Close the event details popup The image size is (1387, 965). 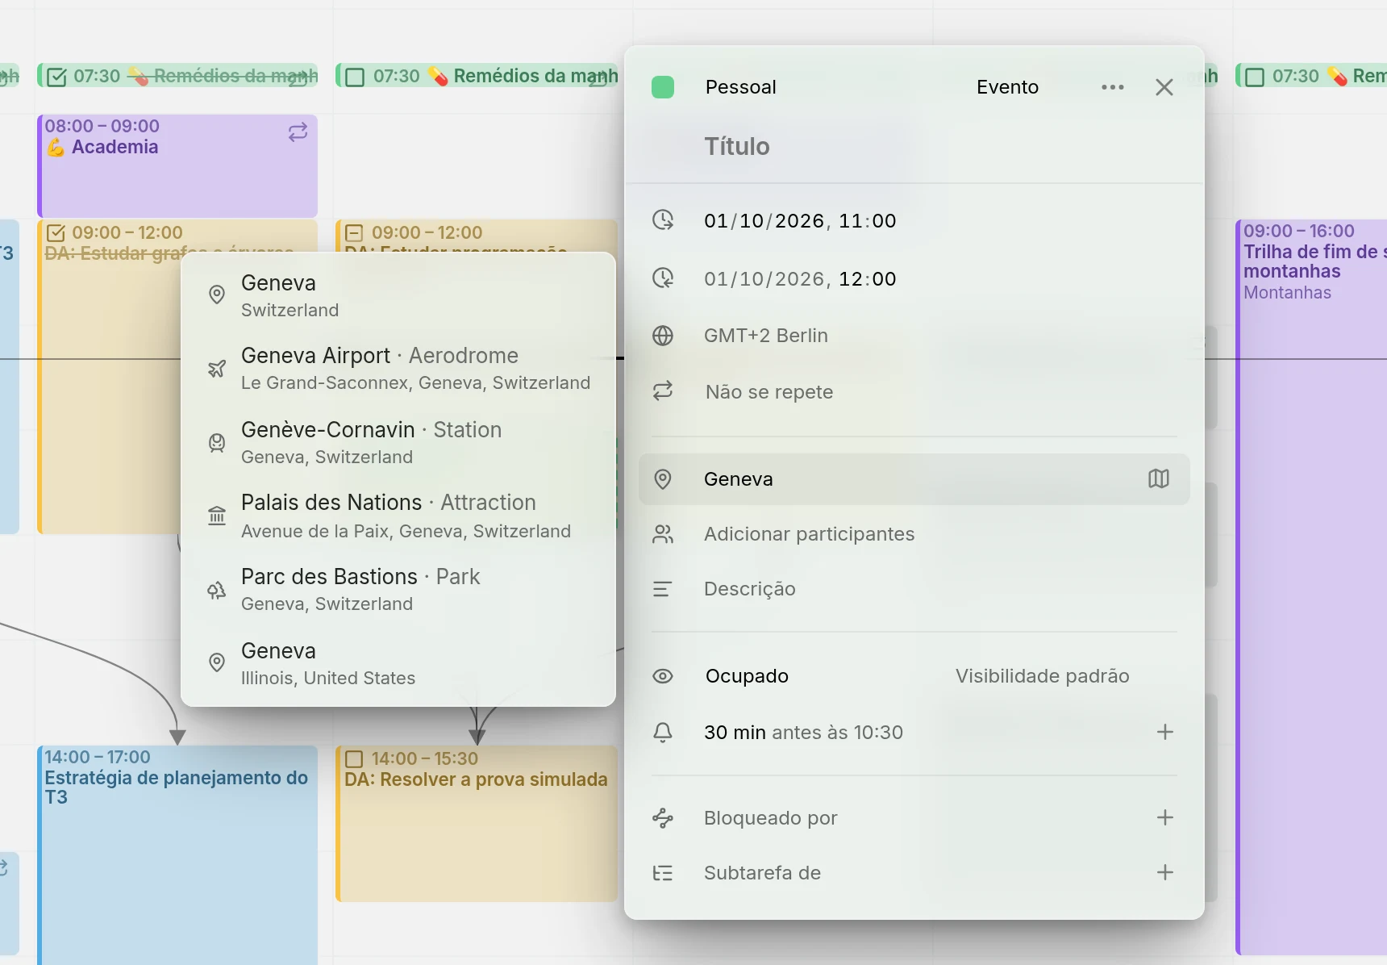click(1164, 87)
